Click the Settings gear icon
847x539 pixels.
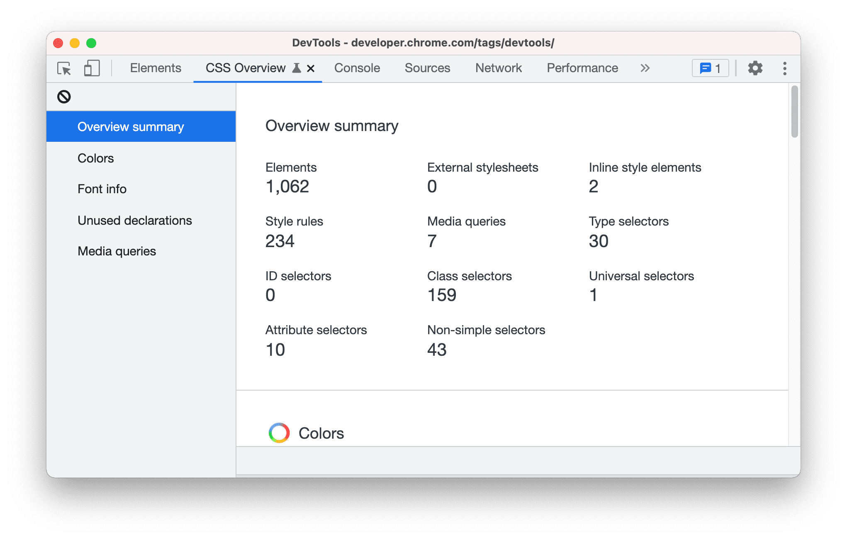tap(755, 68)
